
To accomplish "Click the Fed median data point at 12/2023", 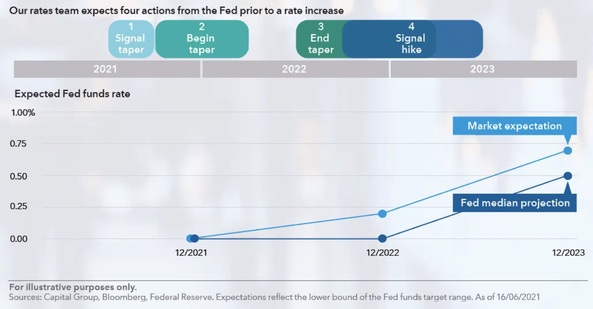I will click(x=567, y=176).
